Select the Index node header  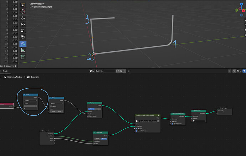(x=7, y=104)
